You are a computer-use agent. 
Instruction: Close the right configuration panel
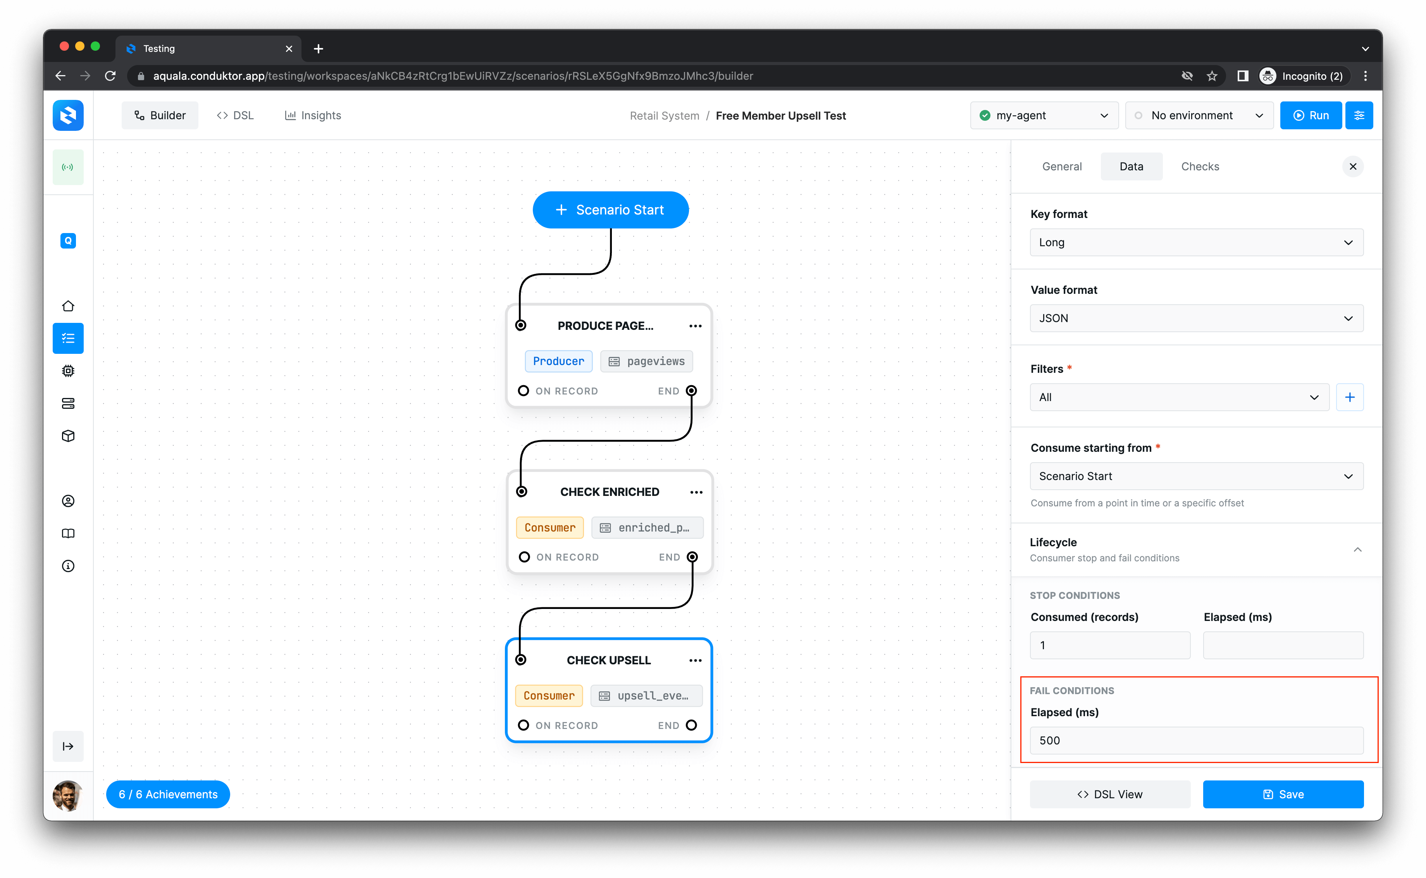pos(1353,166)
